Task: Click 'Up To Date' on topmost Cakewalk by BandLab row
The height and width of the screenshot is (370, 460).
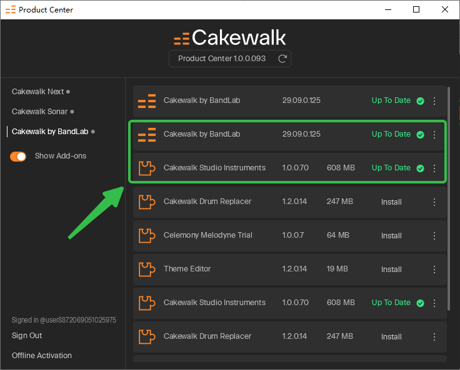Action: [x=391, y=100]
